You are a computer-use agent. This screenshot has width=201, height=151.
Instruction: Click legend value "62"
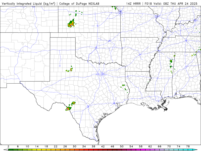click(x=150, y=146)
